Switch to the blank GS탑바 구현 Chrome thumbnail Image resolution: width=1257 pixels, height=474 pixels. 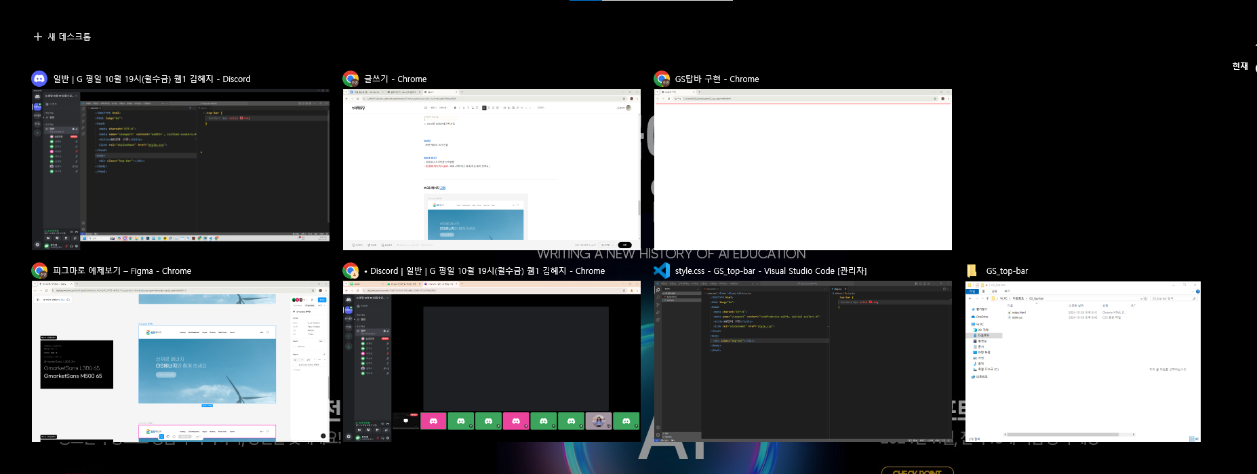[803, 170]
